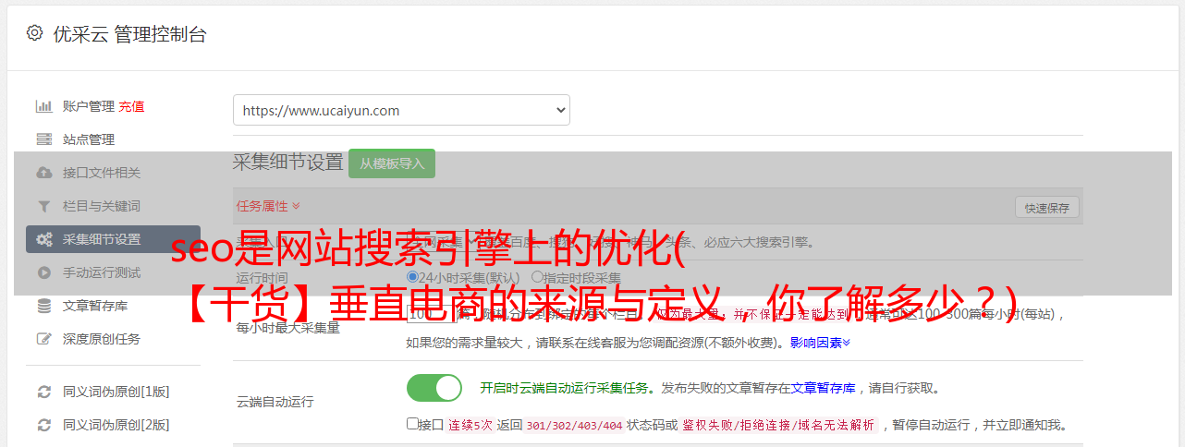Click the 快速保存 button

(x=1047, y=208)
